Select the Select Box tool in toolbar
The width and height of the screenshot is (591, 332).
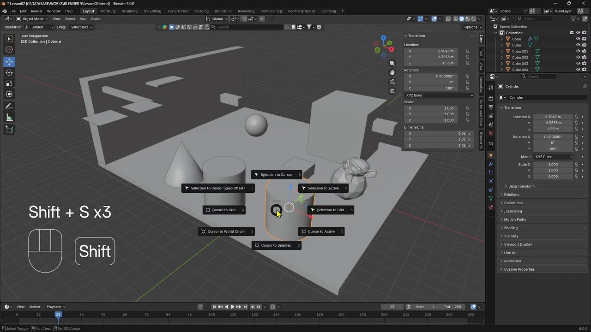[9, 39]
